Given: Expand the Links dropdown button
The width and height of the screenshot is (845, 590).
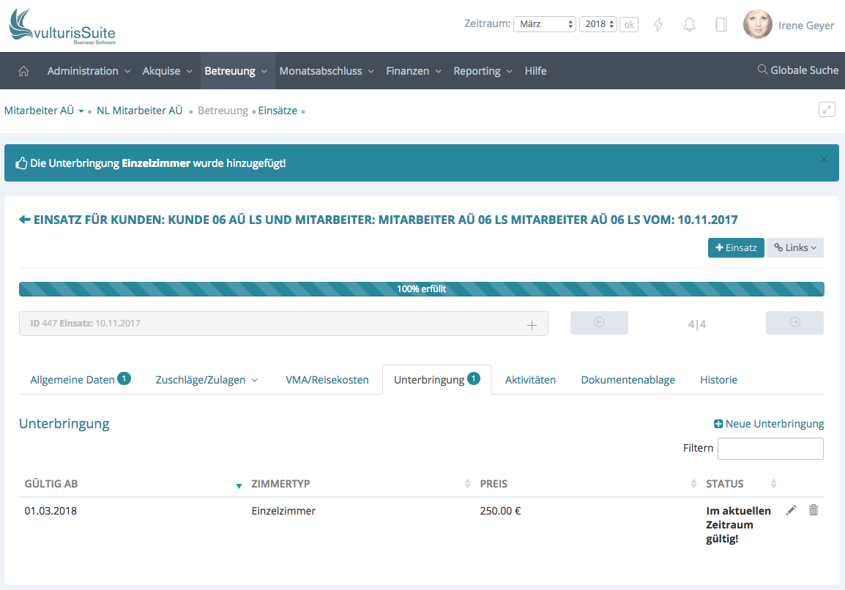Looking at the screenshot, I should pyautogui.click(x=794, y=248).
